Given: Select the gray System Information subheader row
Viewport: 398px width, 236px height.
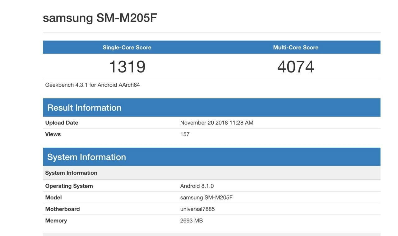Looking at the screenshot, I should [x=211, y=173].
